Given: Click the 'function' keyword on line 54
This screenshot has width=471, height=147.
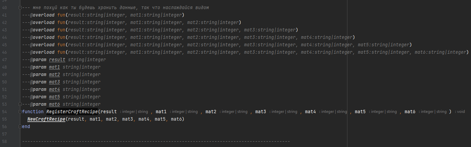Looking at the screenshot, I should point(33,112).
